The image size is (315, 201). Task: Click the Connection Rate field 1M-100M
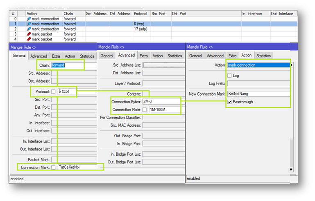pos(167,109)
